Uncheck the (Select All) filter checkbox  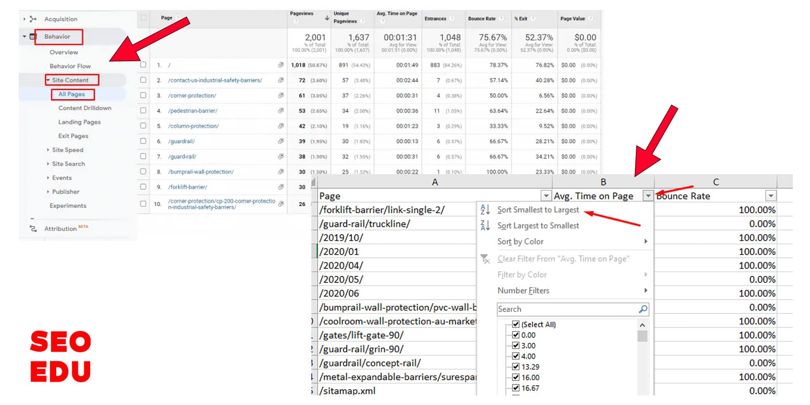[515, 325]
